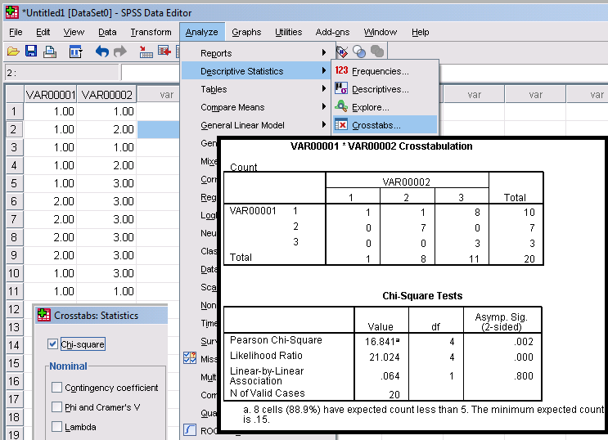Viewport: 608px width, 440px height.
Task: Open the Graphs menu
Action: tap(246, 32)
